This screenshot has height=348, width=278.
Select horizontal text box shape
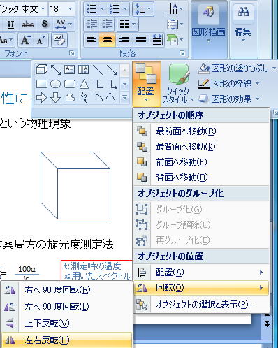[69, 69]
